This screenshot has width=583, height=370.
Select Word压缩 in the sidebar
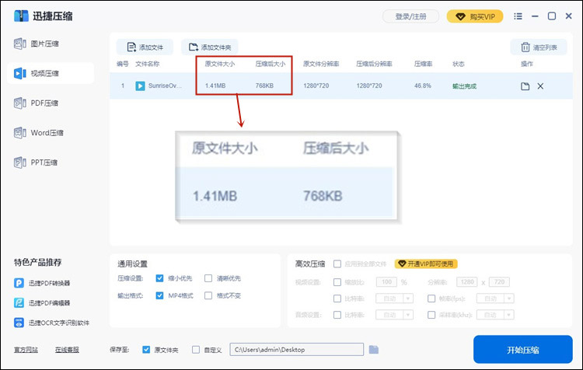click(x=39, y=133)
